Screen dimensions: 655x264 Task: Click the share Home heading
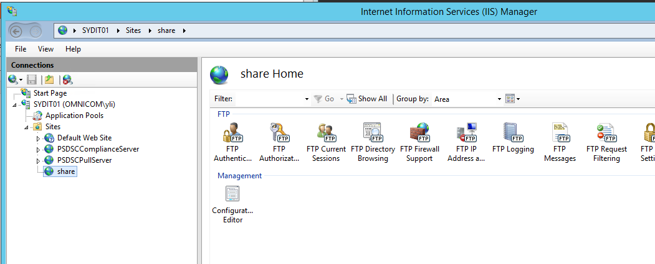[272, 74]
